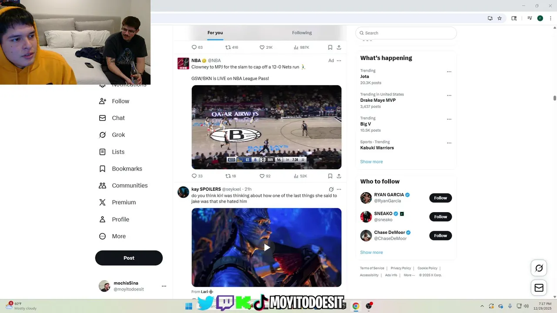The image size is (557, 313).
Task: Click into the X Search field
Action: coord(406,33)
